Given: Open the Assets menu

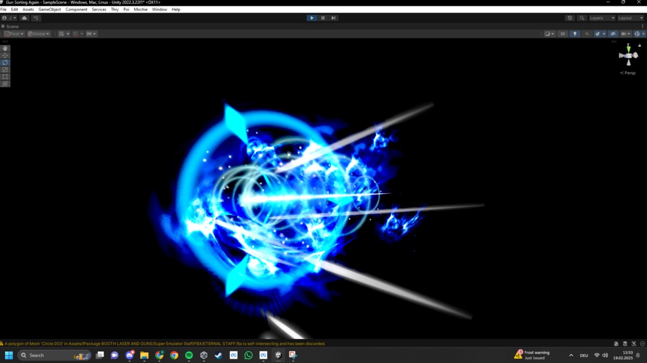Looking at the screenshot, I should point(28,9).
